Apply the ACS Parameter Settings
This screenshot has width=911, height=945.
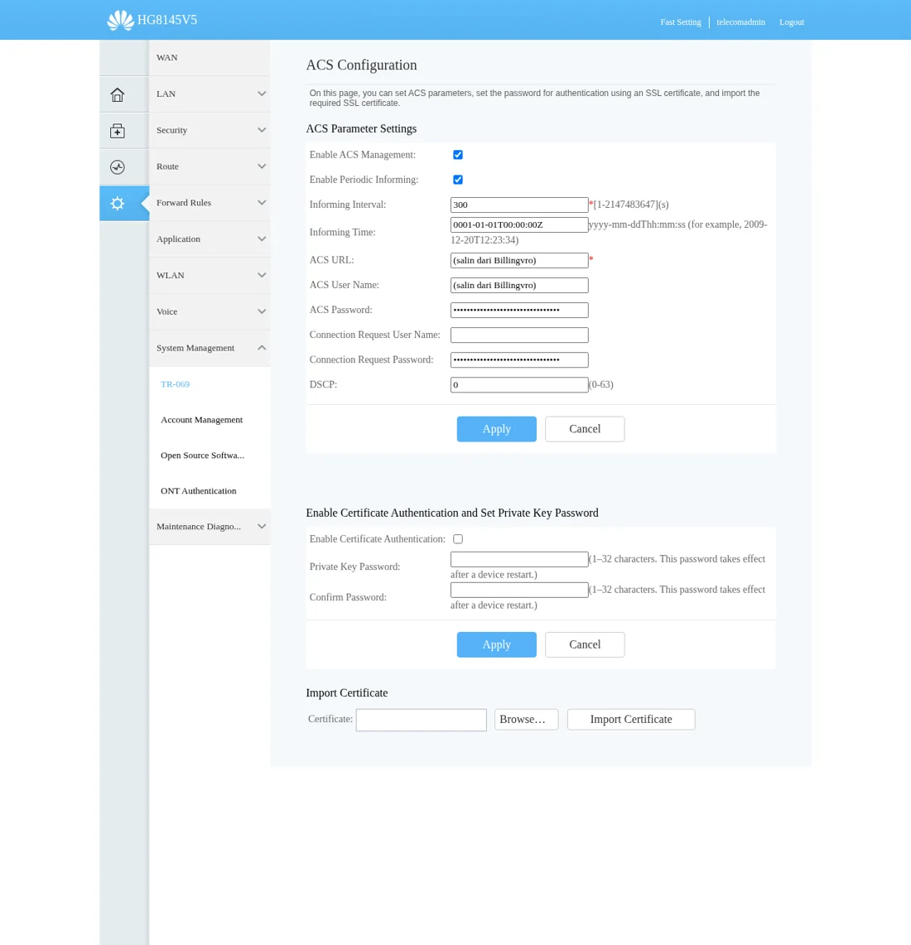(496, 429)
